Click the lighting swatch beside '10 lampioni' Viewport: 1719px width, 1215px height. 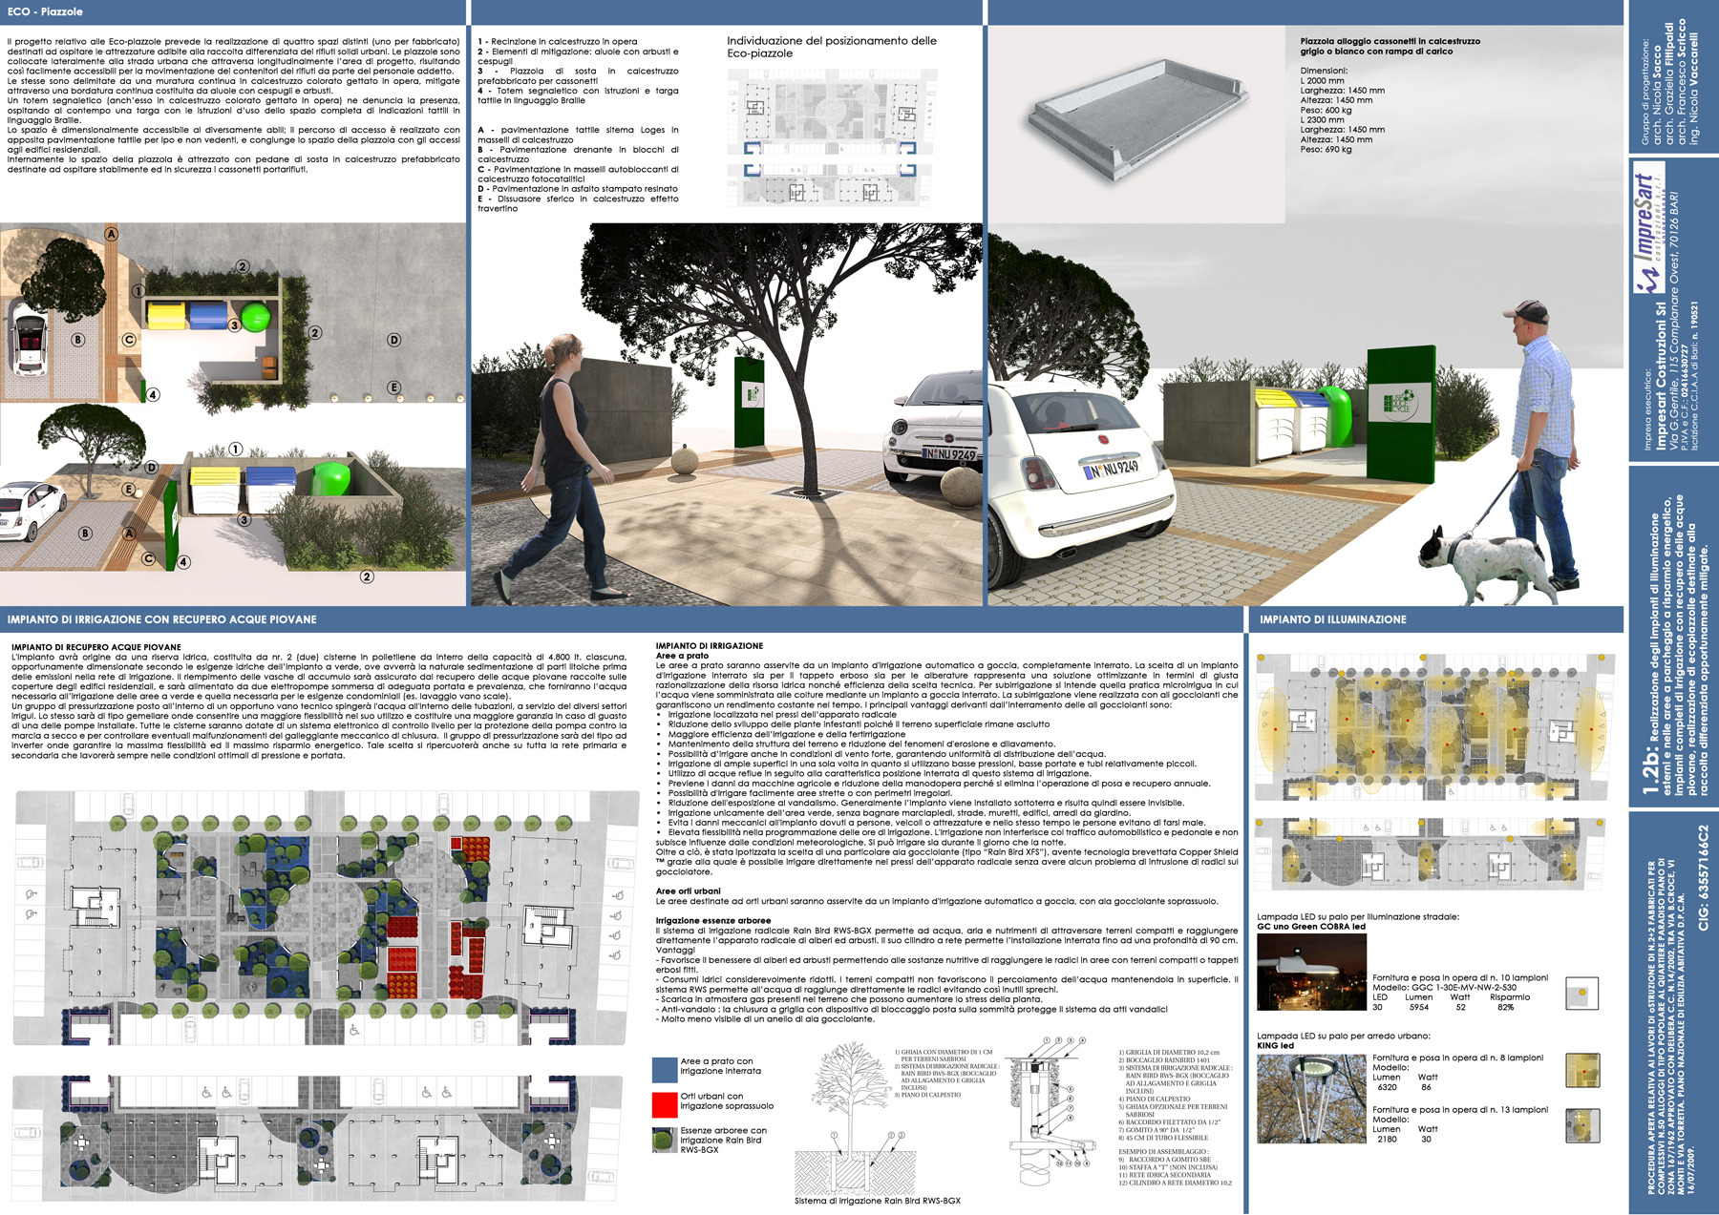pos(1581,994)
